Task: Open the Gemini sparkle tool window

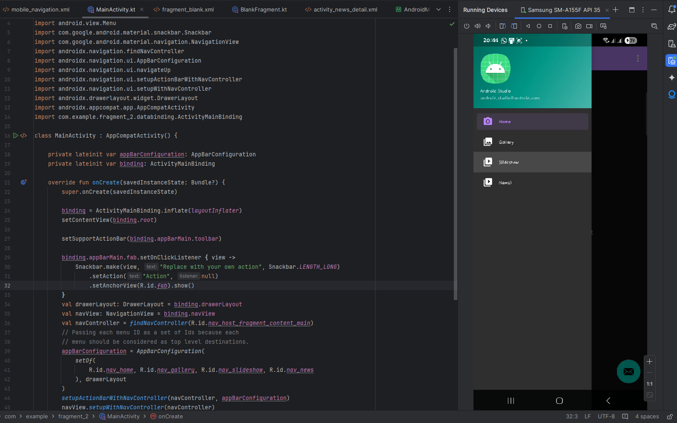Action: pos(672,78)
